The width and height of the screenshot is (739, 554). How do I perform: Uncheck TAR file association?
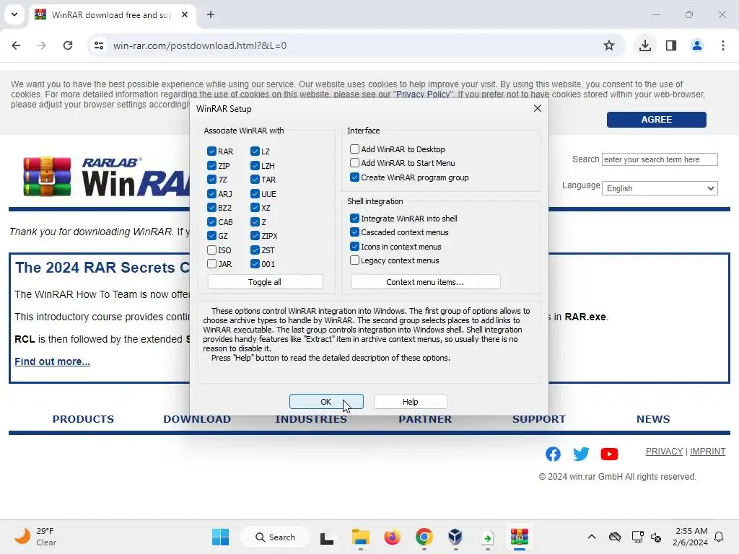point(255,180)
